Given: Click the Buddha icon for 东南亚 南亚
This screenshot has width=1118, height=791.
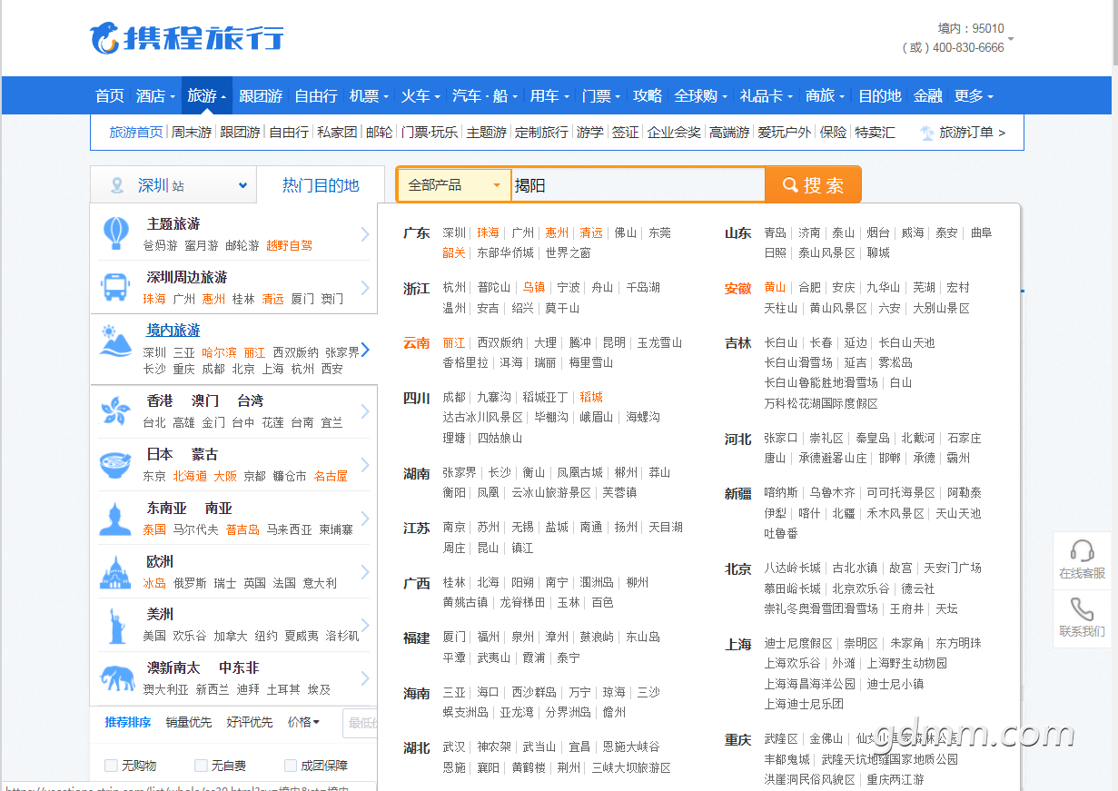Looking at the screenshot, I should point(115,518).
